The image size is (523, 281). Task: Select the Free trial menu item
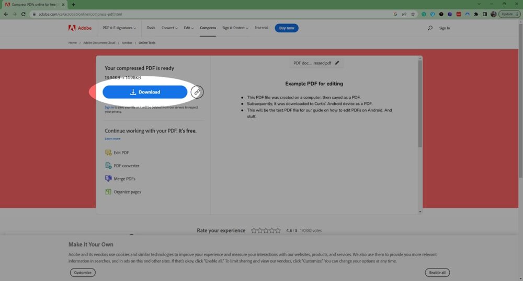tap(262, 28)
